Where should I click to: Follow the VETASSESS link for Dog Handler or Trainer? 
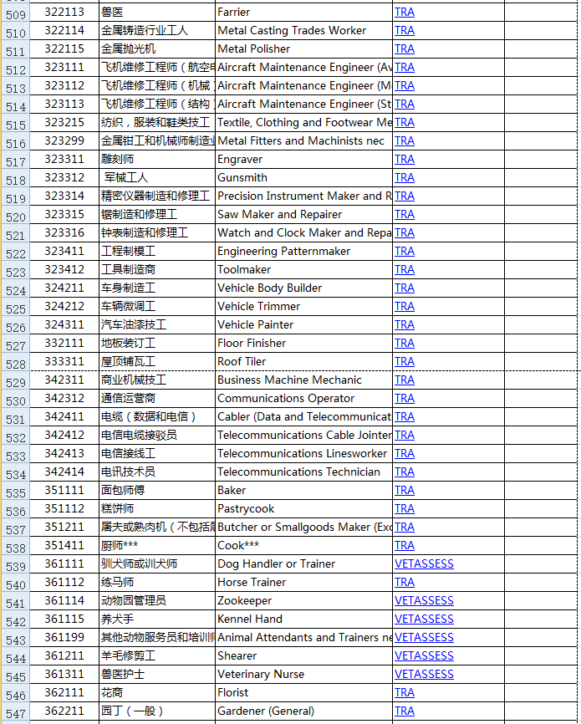tap(424, 563)
